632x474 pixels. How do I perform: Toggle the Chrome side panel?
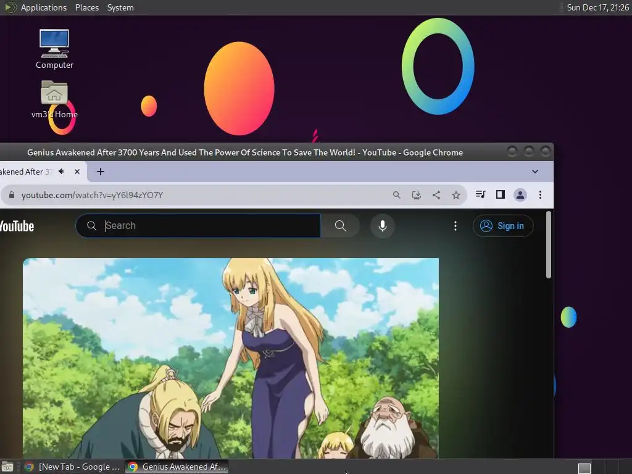(x=500, y=194)
